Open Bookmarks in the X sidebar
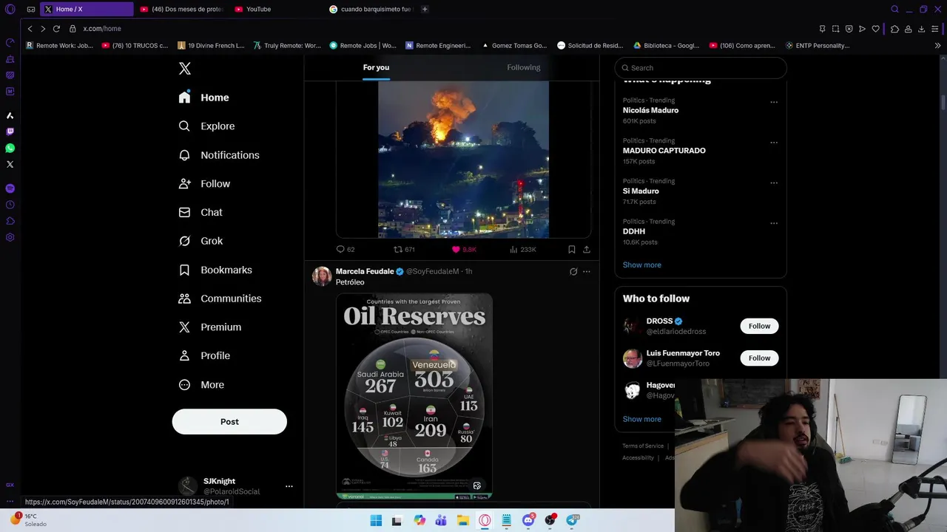 (x=216, y=270)
